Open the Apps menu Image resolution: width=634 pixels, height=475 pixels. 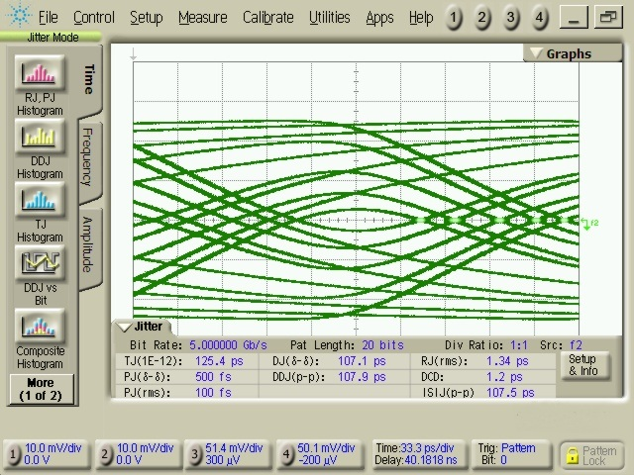(379, 18)
